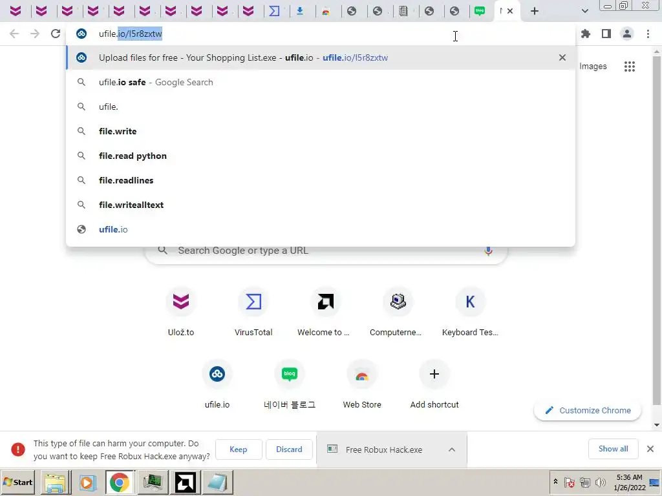The height and width of the screenshot is (496, 662).
Task: Switch to the green blog tab
Action: click(x=480, y=11)
